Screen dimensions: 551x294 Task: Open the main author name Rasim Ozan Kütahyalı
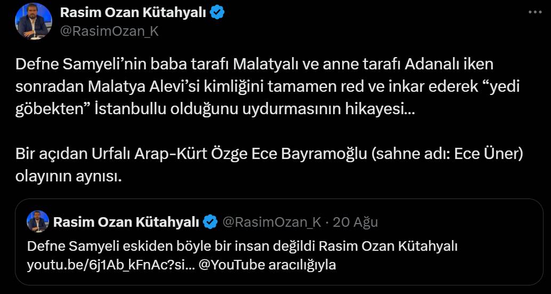(133, 13)
